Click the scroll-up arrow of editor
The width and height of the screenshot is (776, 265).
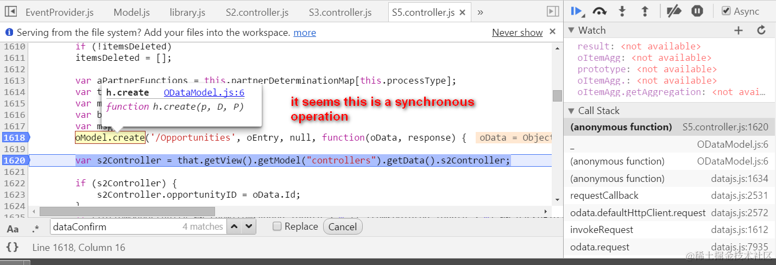click(x=557, y=49)
